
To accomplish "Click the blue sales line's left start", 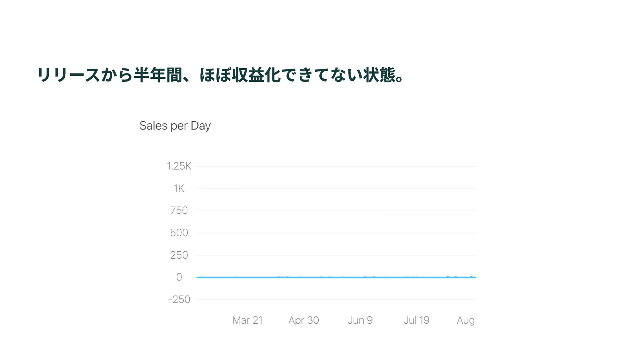I will (x=198, y=277).
